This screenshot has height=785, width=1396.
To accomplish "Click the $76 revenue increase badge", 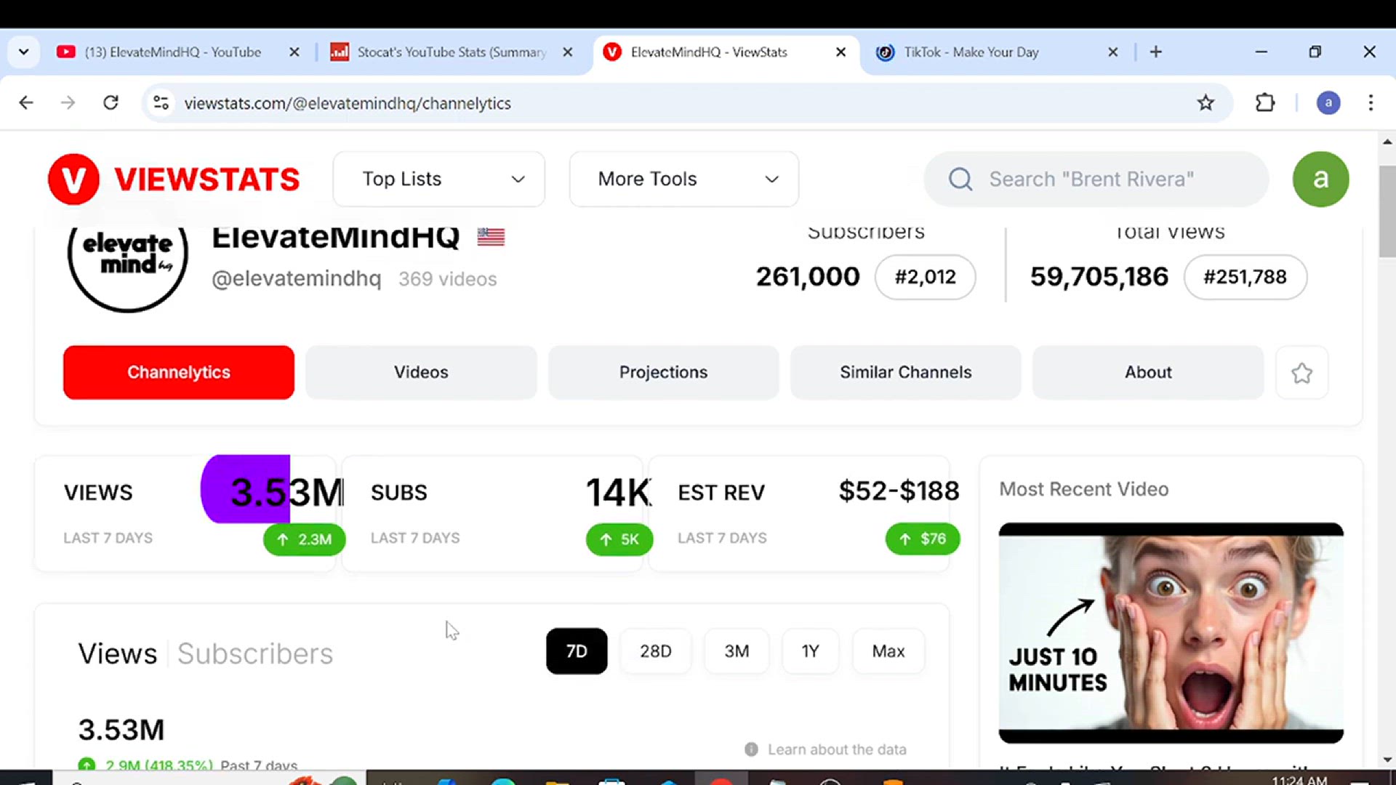I will click(x=923, y=539).
